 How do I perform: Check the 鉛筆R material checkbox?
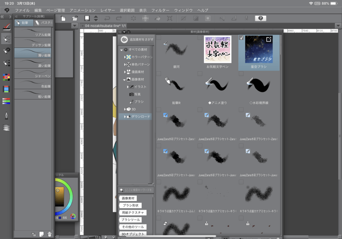click(x=159, y=74)
